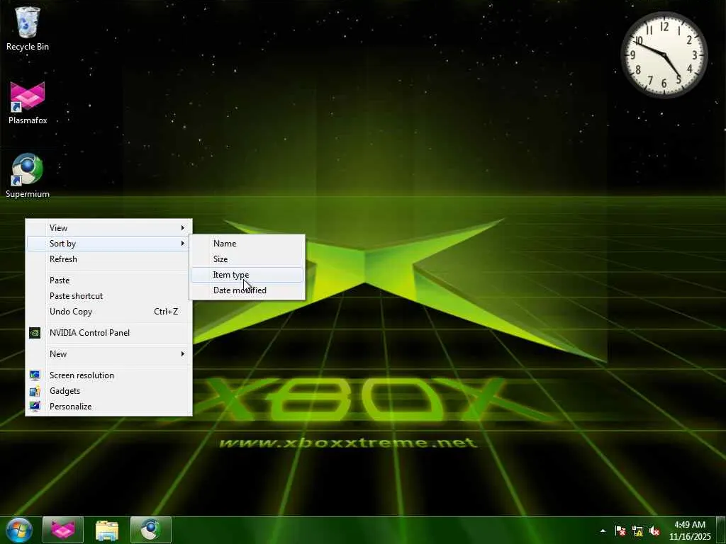Choose Paste in the context menu

tap(108, 280)
